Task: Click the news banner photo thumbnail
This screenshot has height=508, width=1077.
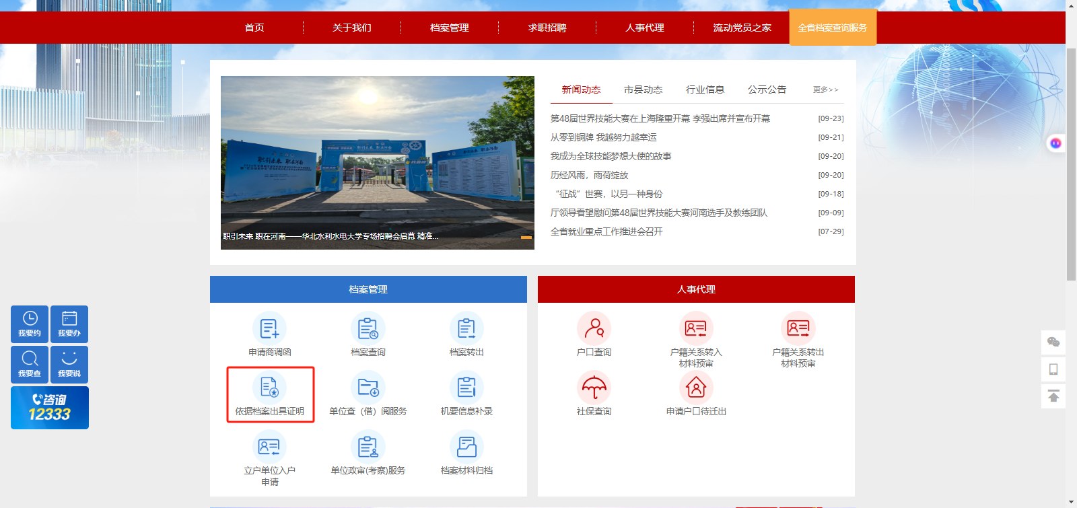Action: [x=378, y=163]
